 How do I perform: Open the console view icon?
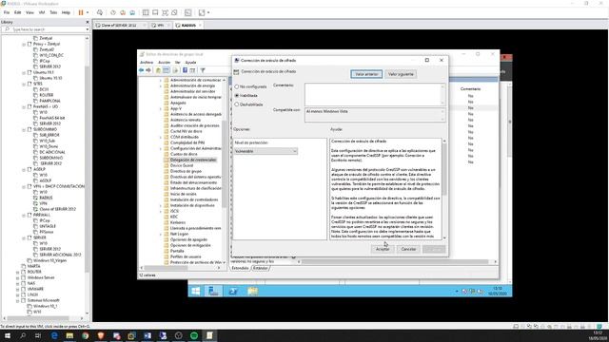[x=188, y=12]
